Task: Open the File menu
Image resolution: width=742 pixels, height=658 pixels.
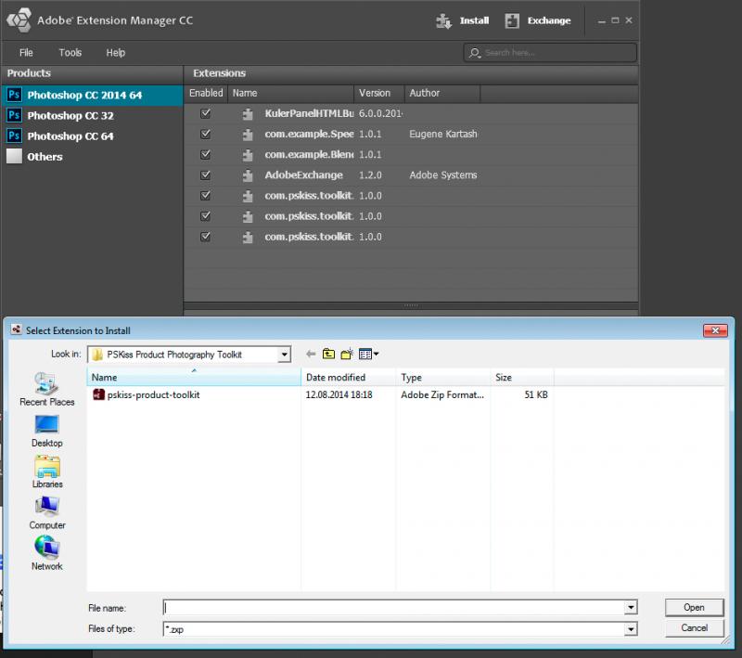Action: tap(26, 53)
